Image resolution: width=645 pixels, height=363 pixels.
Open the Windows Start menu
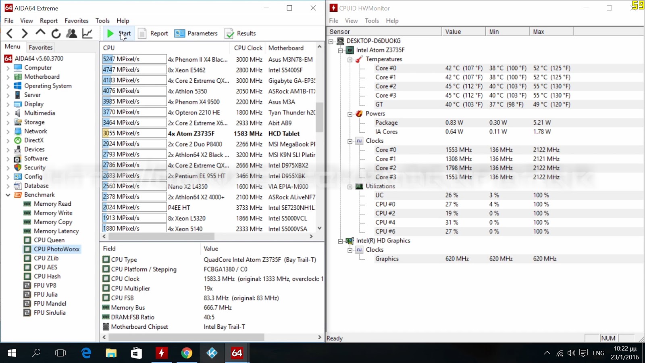(x=12, y=353)
